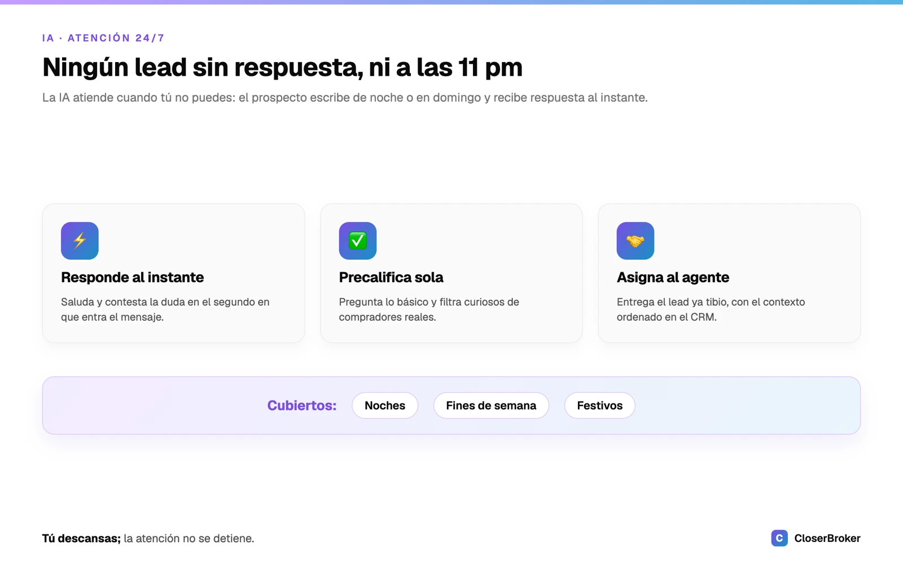The image size is (903, 572).
Task: Click the 'Asigna al agente' heading
Action: click(x=673, y=277)
